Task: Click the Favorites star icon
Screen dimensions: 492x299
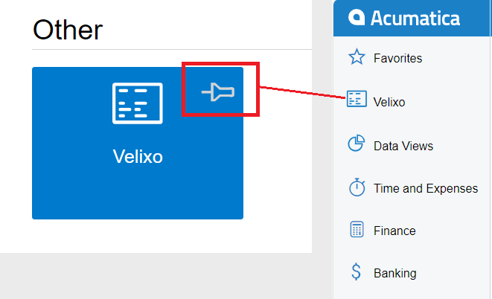Action: coord(357,57)
